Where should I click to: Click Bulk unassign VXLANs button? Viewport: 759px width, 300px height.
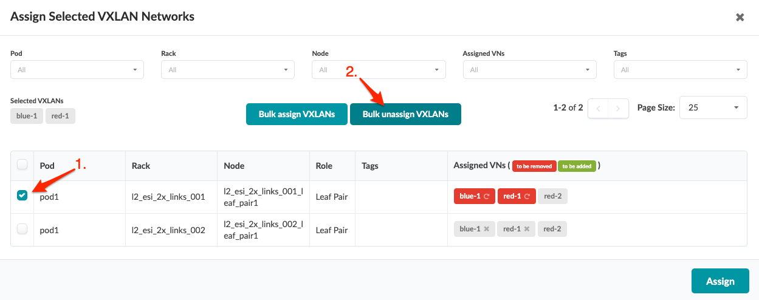405,114
